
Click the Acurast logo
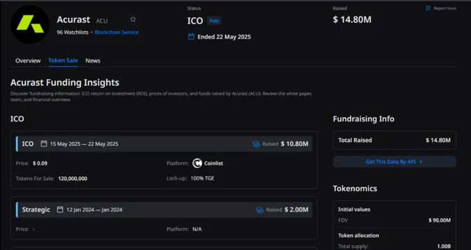(x=30, y=24)
